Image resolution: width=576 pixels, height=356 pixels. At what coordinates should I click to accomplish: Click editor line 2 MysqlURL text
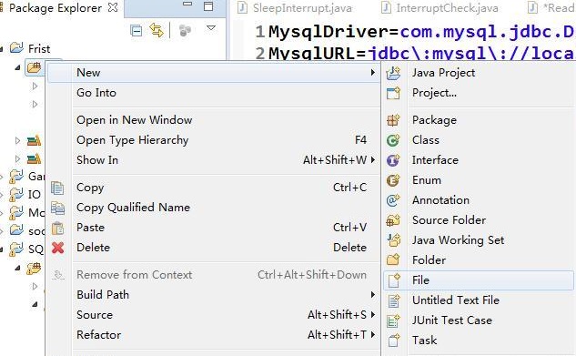click(317, 54)
